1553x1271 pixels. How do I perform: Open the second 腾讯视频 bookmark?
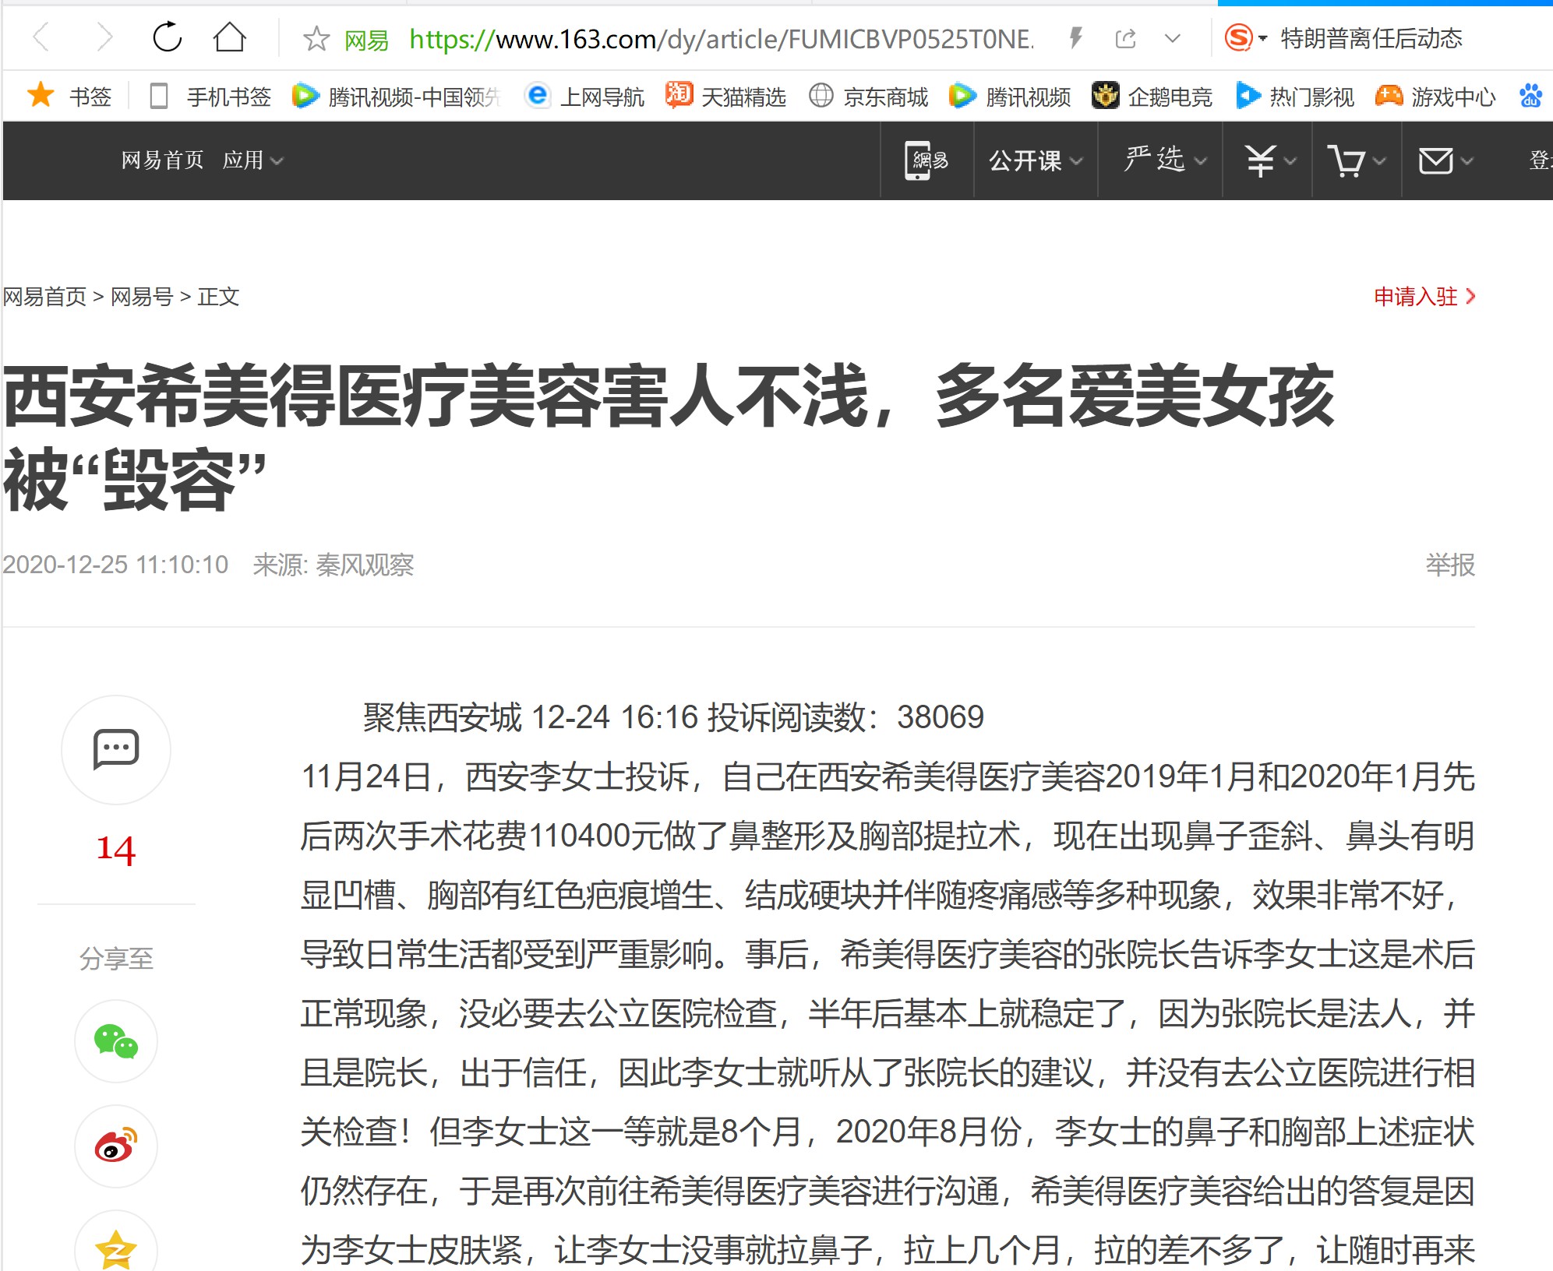point(1010,97)
